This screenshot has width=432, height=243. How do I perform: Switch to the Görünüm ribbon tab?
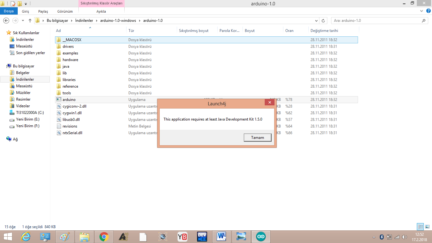(65, 11)
